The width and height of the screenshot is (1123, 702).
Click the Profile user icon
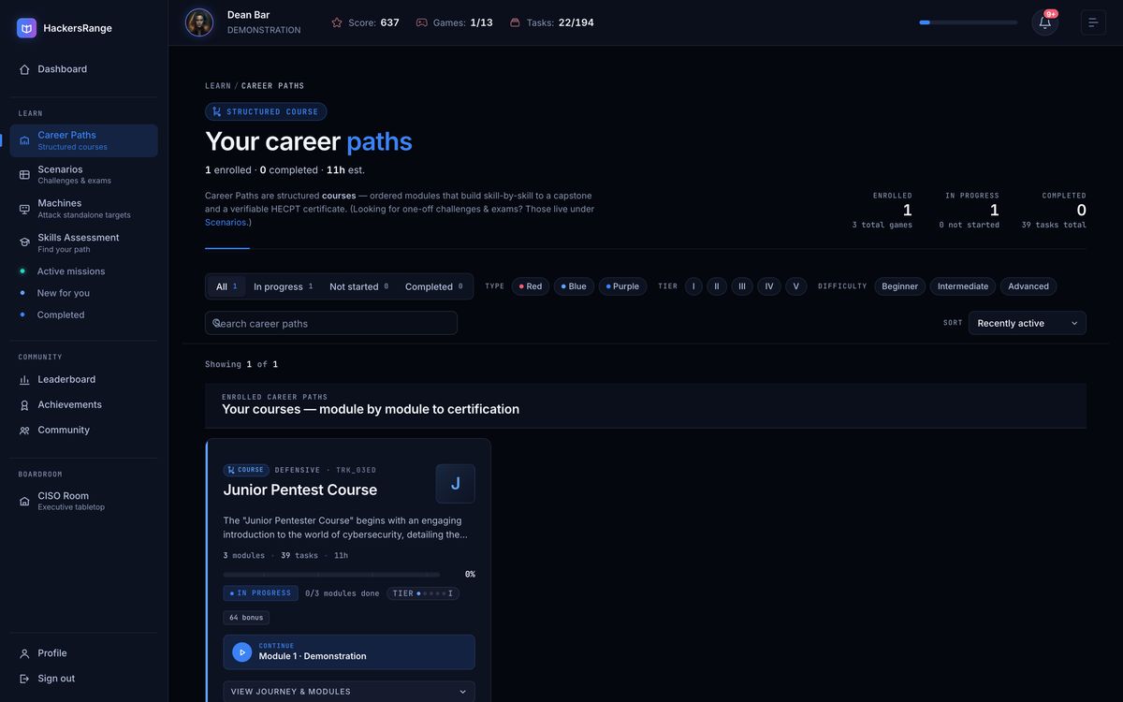point(24,653)
